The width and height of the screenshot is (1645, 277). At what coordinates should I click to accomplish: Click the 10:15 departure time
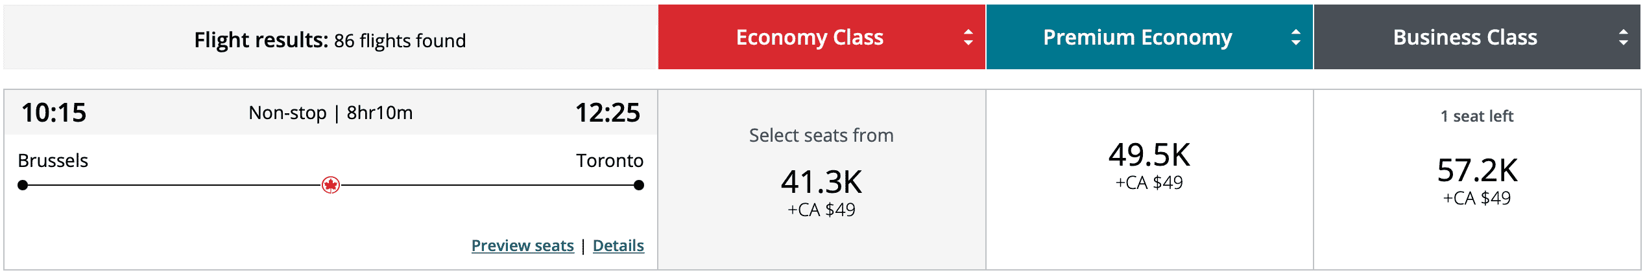[54, 113]
